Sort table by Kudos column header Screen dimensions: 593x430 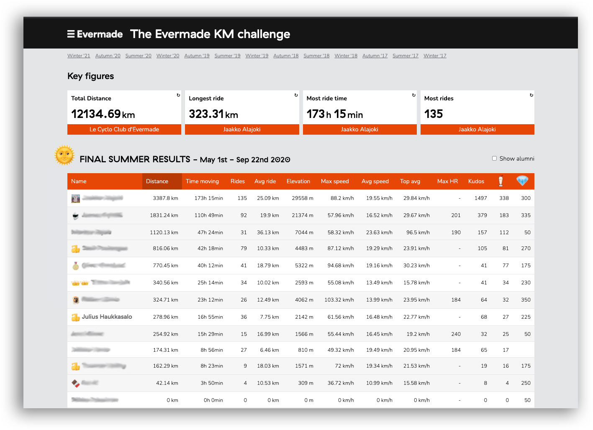(x=476, y=182)
